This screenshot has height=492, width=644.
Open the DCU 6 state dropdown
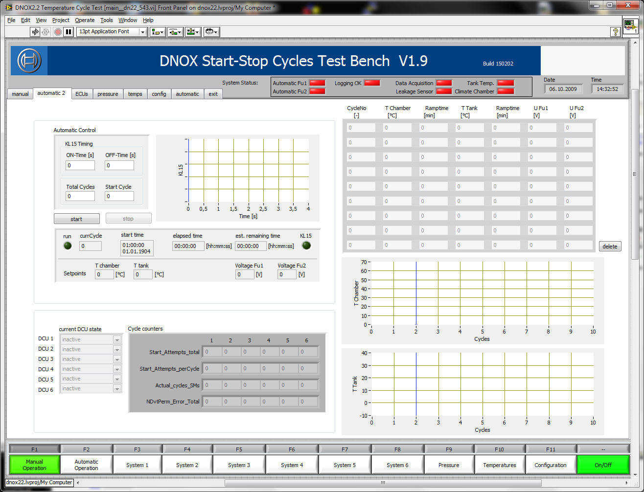click(x=117, y=389)
